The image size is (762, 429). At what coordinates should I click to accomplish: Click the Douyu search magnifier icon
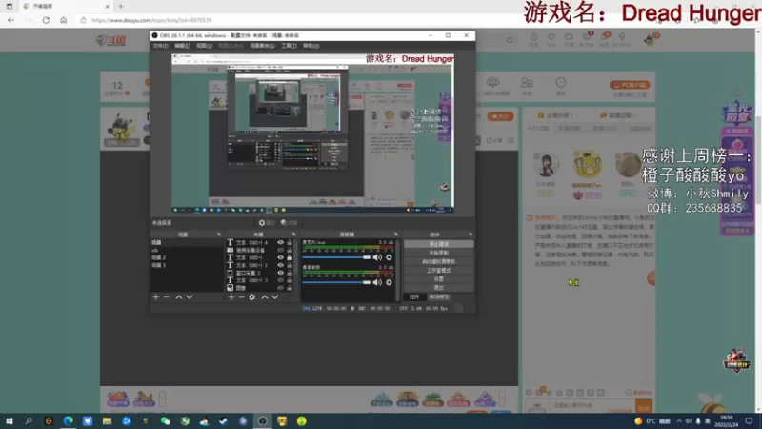510,40
